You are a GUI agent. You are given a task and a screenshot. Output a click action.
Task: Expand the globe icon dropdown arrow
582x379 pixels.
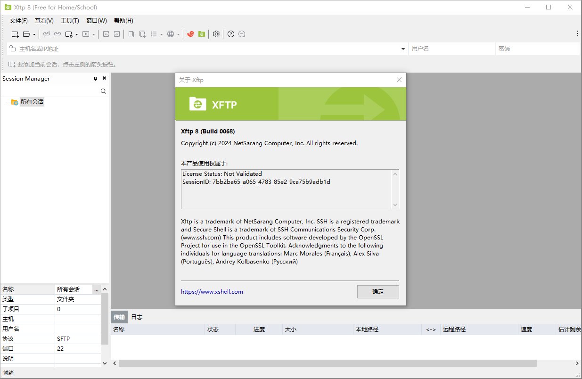(x=178, y=34)
